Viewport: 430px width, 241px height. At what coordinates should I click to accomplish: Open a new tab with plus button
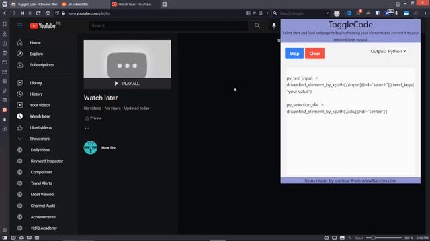pos(164,4)
